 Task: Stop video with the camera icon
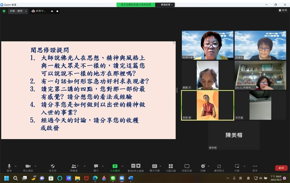coord(28,166)
